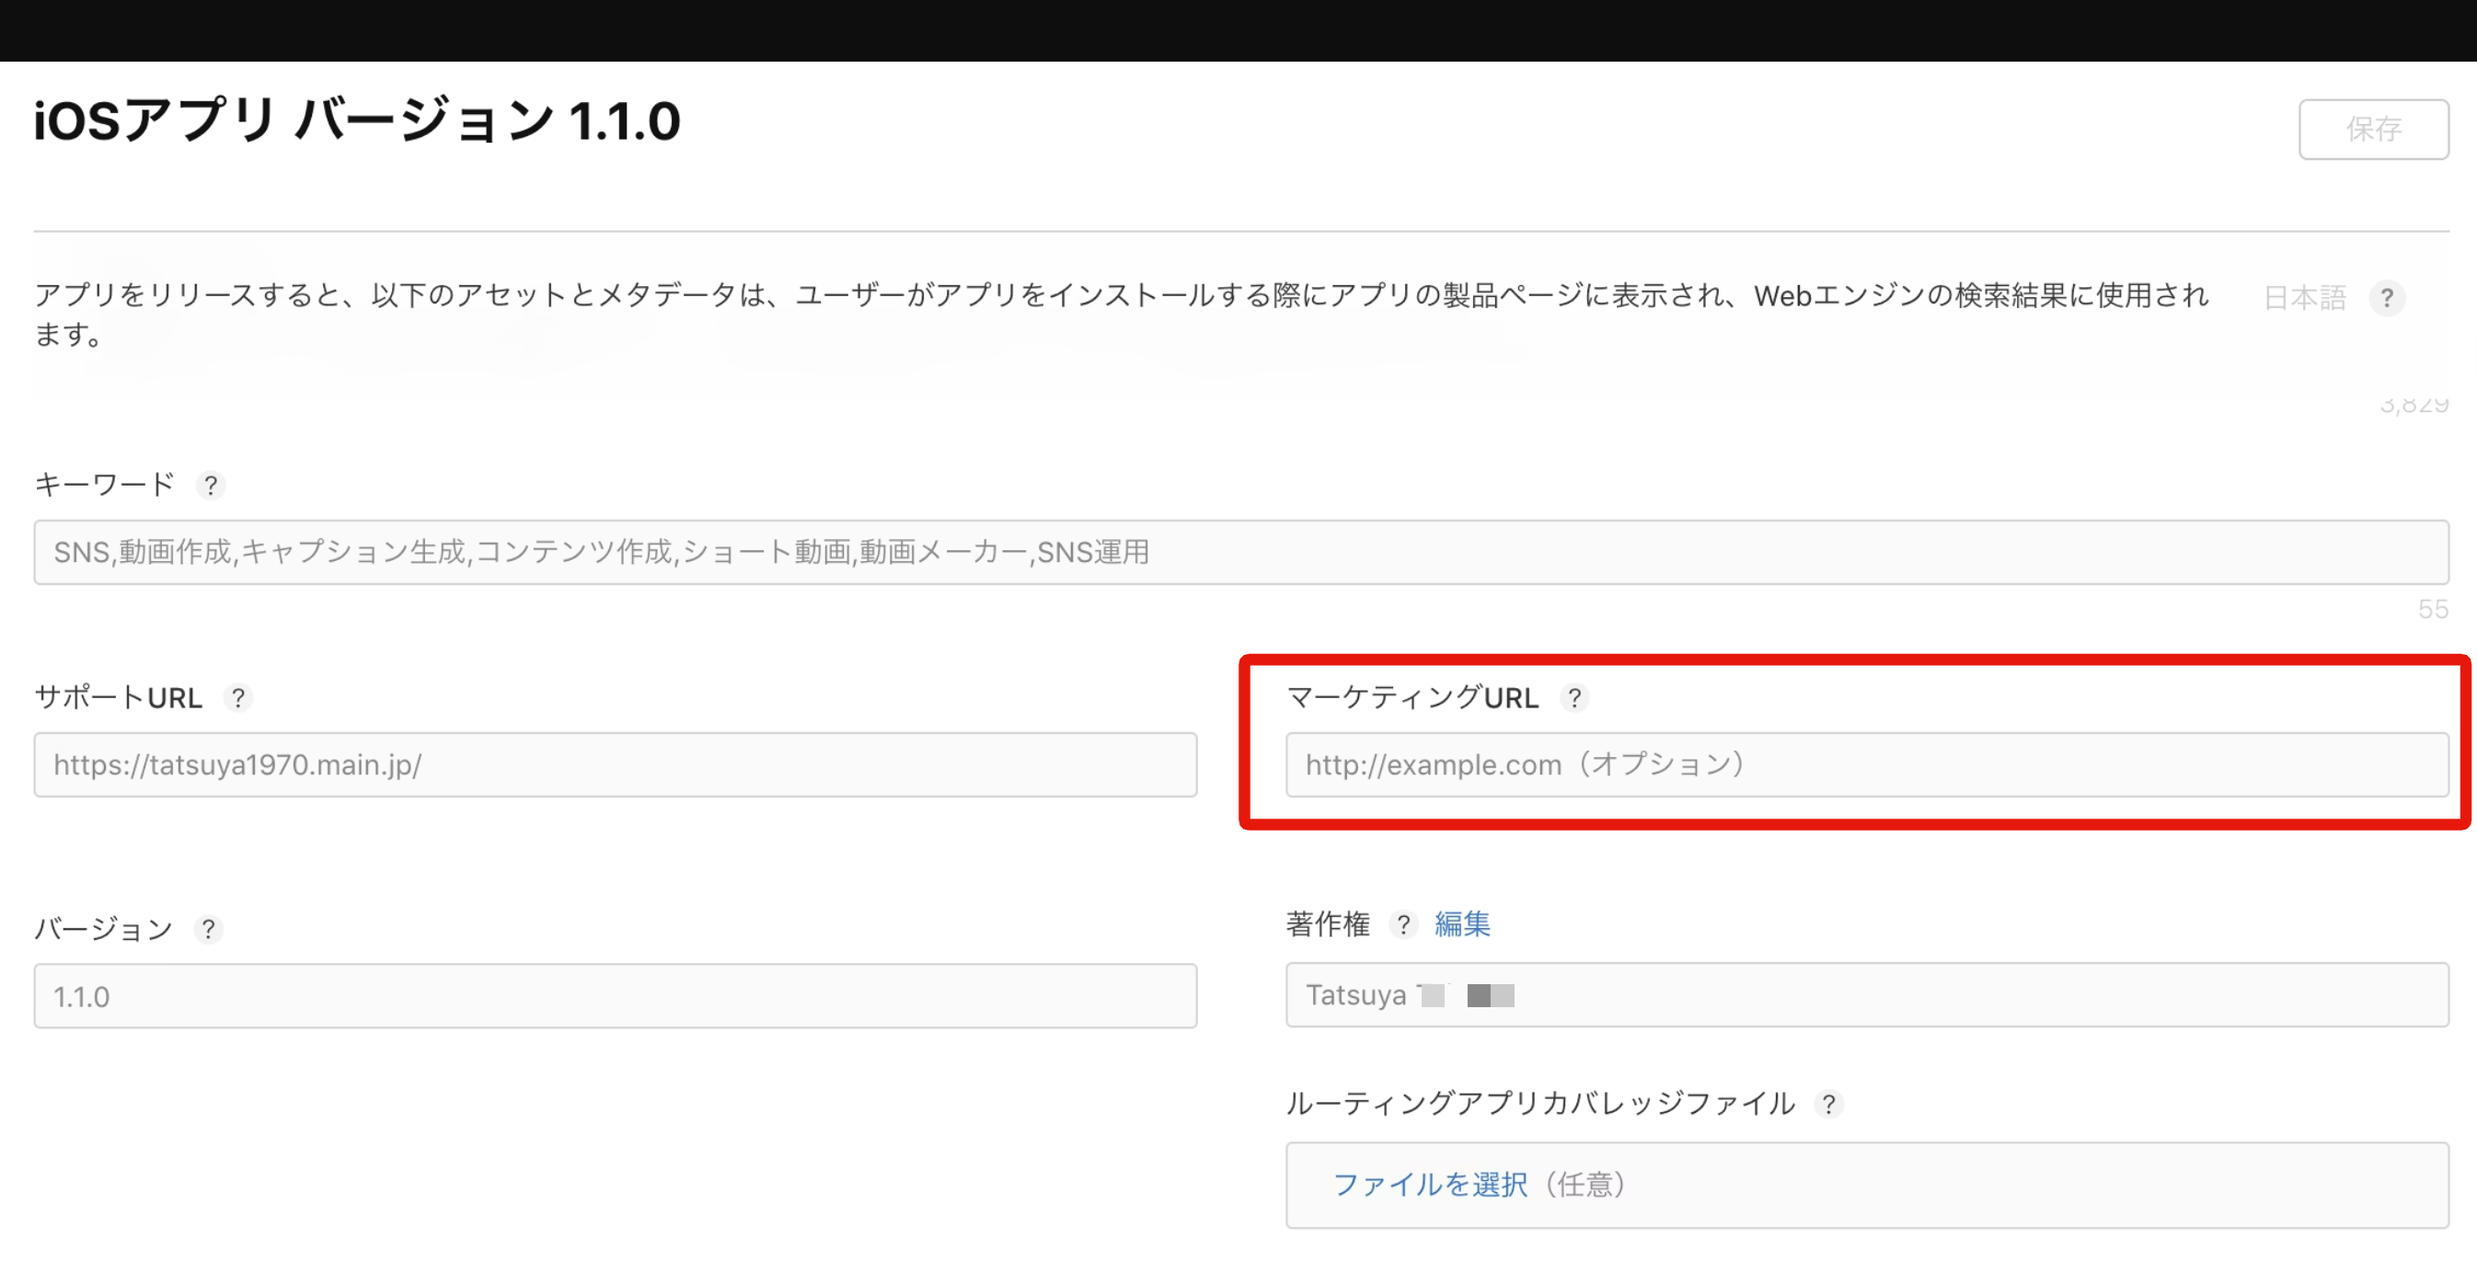Click the マーケティングURL question mark icon
Image resolution: width=2477 pixels, height=1273 pixels.
1574,697
